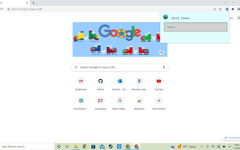The width and height of the screenshot is (240, 150).
Task: Open the Dashboard shortcut
Action: [x=81, y=84]
